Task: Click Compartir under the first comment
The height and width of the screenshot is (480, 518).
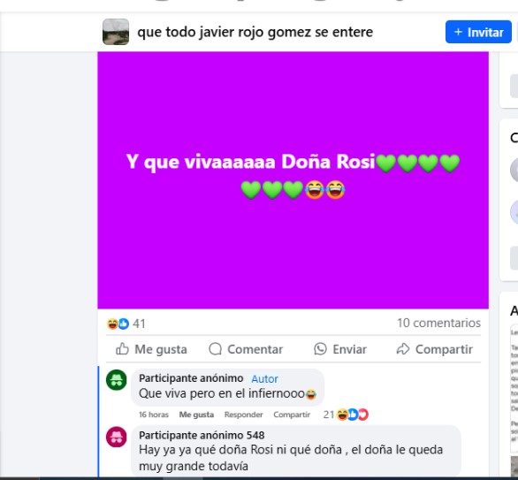Action: coord(292,415)
